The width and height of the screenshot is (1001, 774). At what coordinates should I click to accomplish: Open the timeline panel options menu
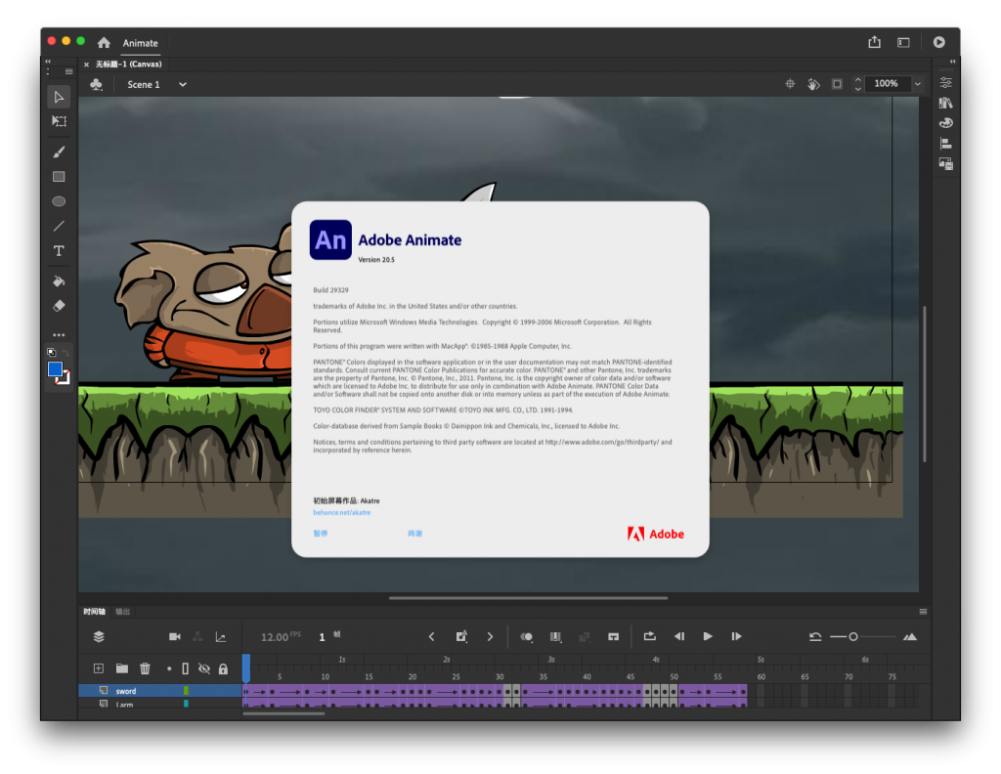pyautogui.click(x=923, y=612)
